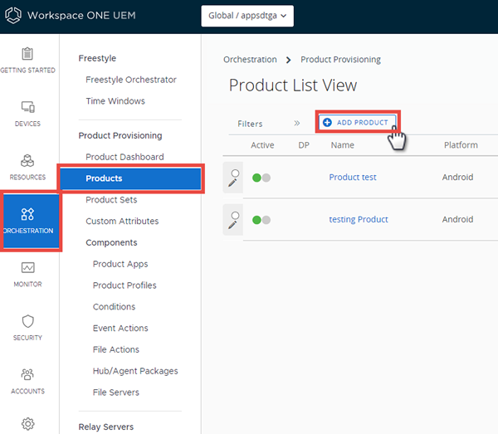Click the Filters label
The image size is (498, 434).
point(250,124)
